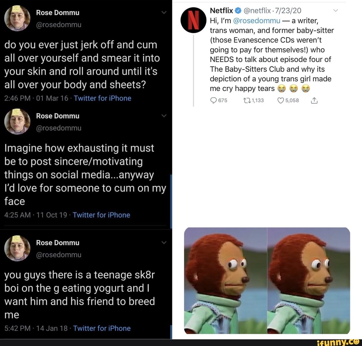Open the chevron menu on the 01 Mar 16 tweet
362x346 pixels.
tap(164, 13)
